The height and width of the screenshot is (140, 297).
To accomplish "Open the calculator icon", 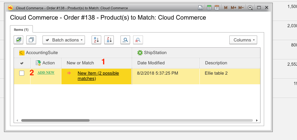I will [x=209, y=8].
